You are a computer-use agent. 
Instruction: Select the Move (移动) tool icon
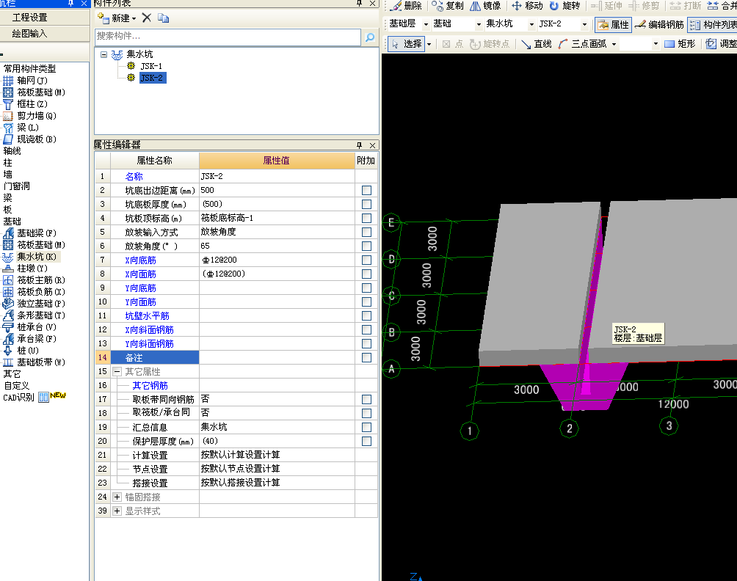click(x=517, y=6)
